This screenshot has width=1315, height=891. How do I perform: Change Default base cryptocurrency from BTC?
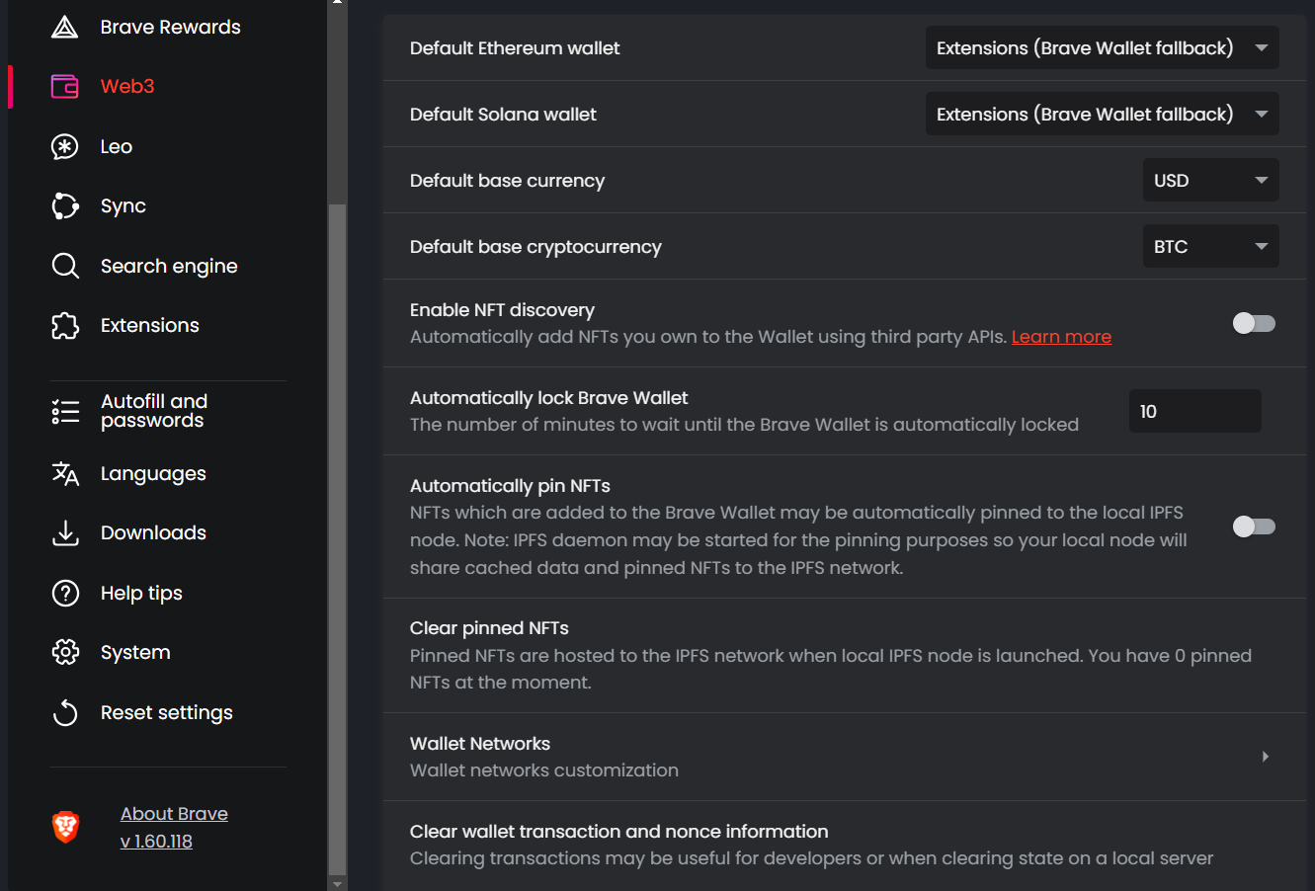tap(1211, 247)
